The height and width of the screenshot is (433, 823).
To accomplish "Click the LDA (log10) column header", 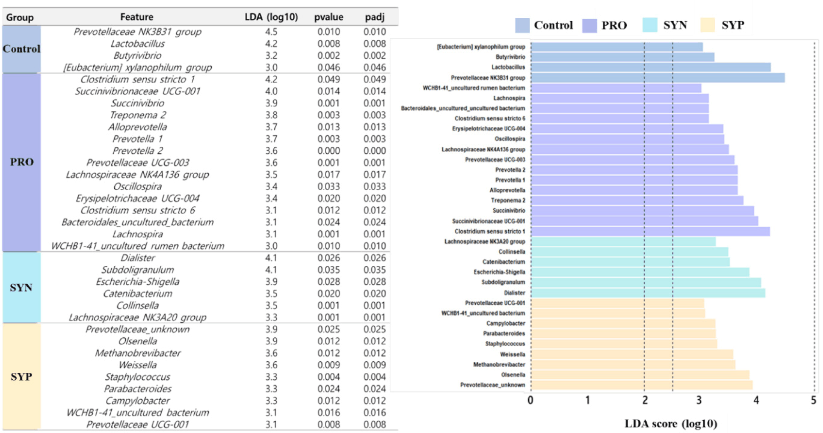I will [x=271, y=17].
